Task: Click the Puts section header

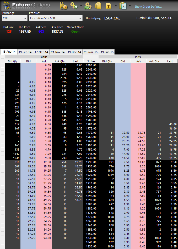Action: tap(138, 57)
